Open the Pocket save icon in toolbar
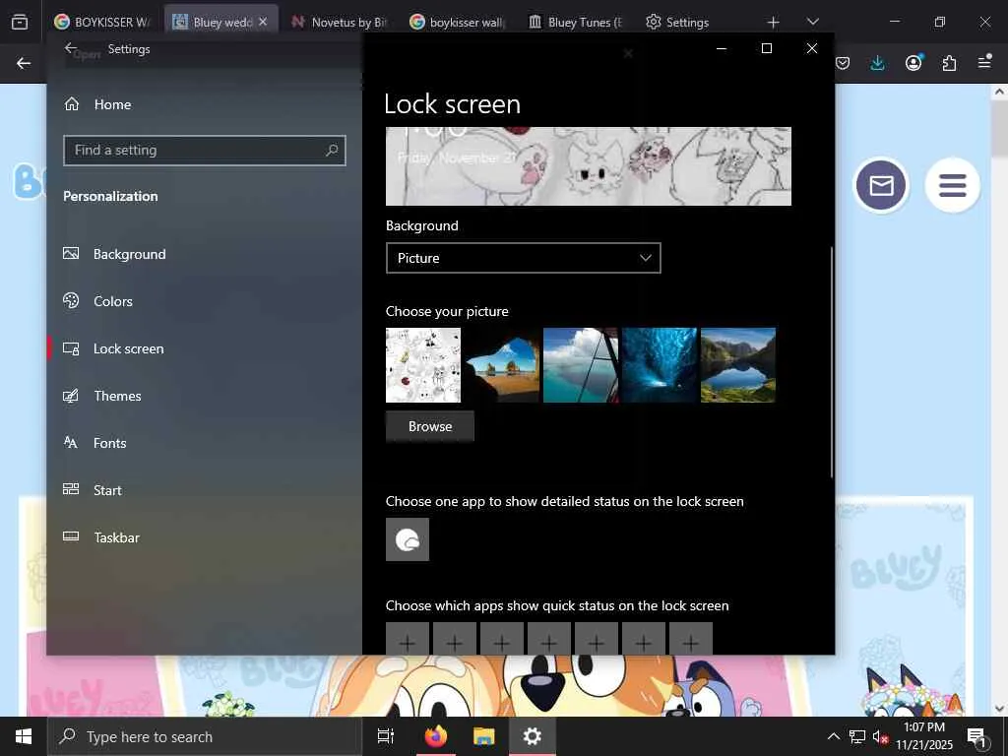Image resolution: width=1008 pixels, height=756 pixels. pos(843,63)
